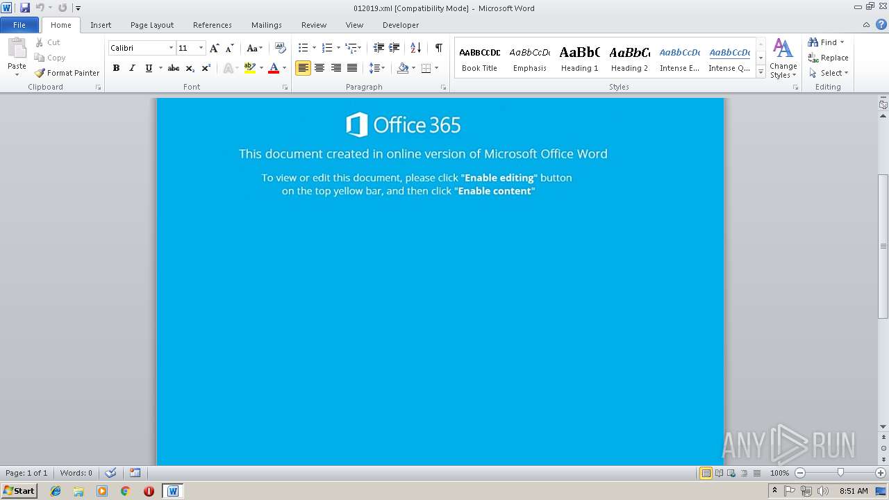Select the Format Painter tool
The height and width of the screenshot is (500, 889).
point(67,73)
